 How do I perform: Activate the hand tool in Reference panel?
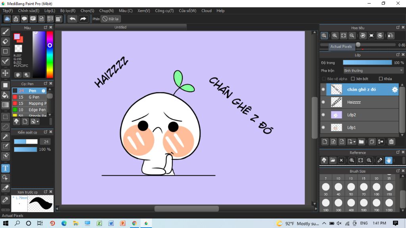(x=389, y=160)
